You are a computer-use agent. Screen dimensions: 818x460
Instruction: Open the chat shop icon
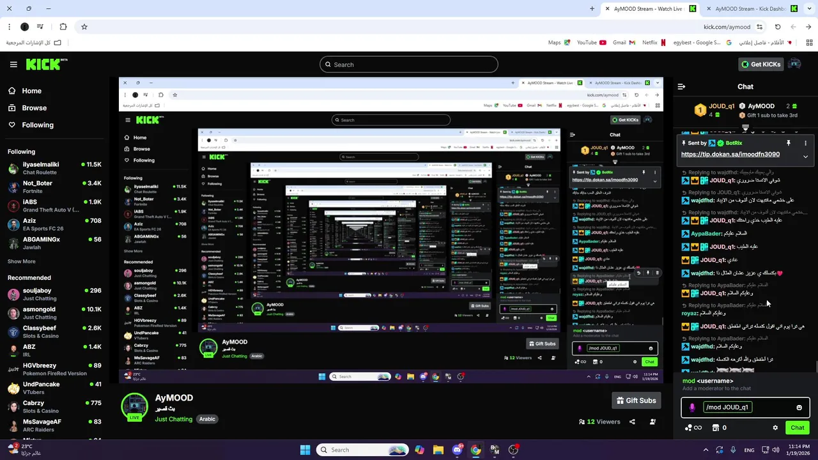(716, 428)
